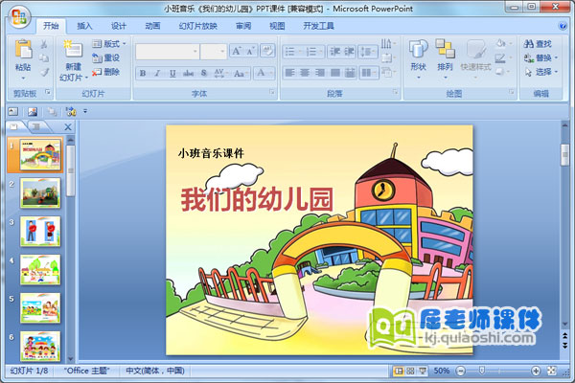The image size is (575, 383).
Task: Open Character Spacing options
Action: coord(219,74)
